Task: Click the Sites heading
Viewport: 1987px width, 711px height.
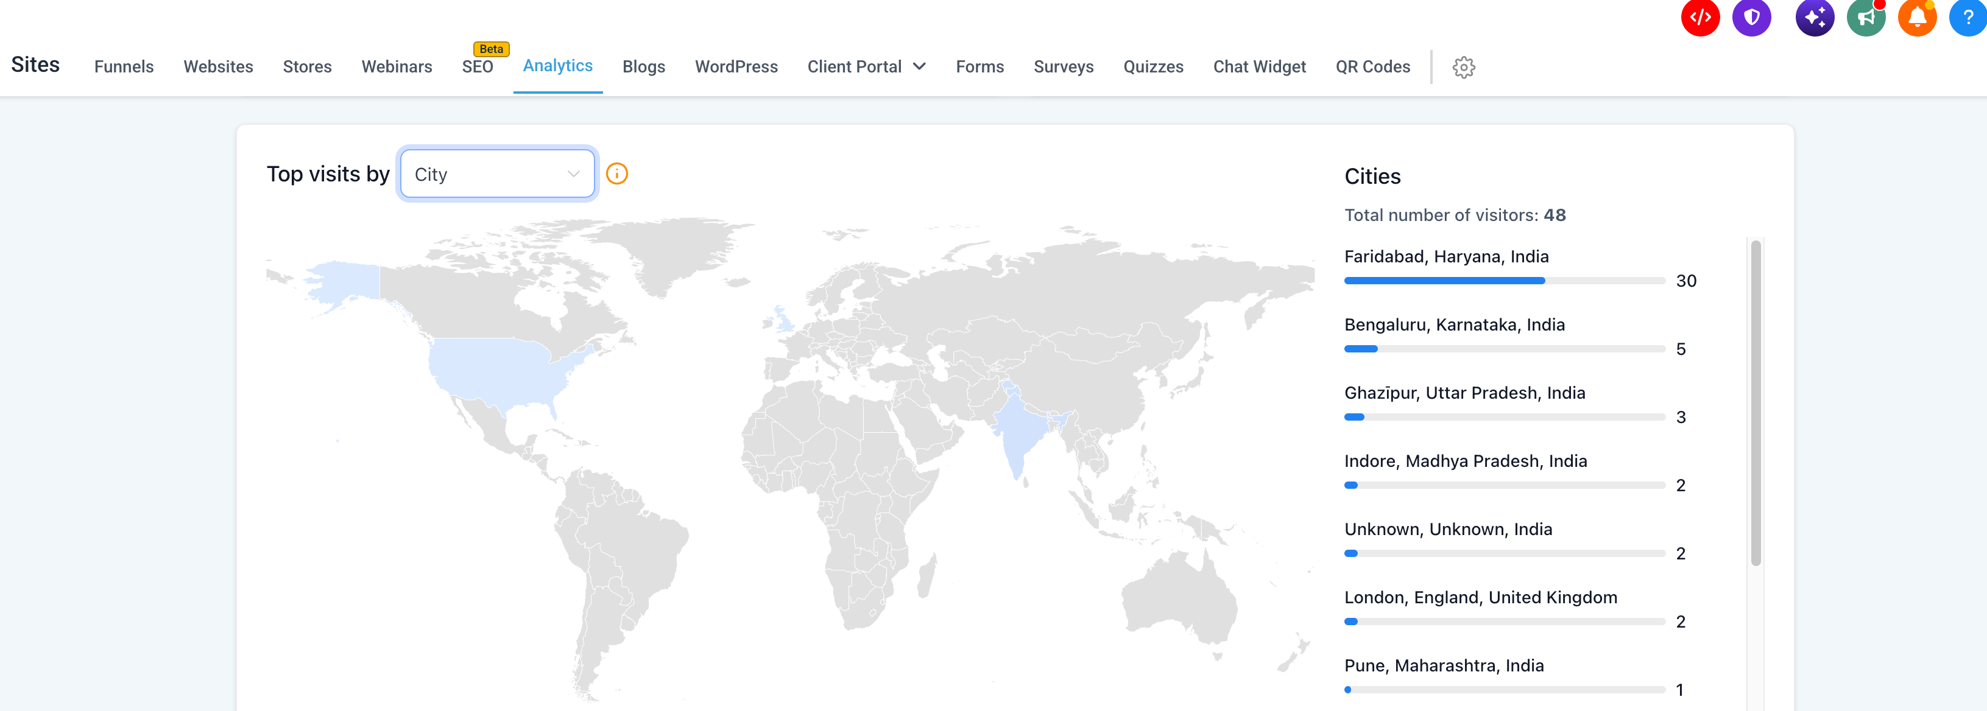Action: point(35,65)
